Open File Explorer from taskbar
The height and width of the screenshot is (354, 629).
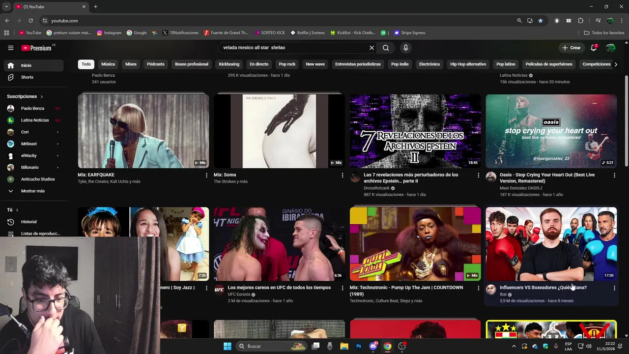(x=344, y=346)
